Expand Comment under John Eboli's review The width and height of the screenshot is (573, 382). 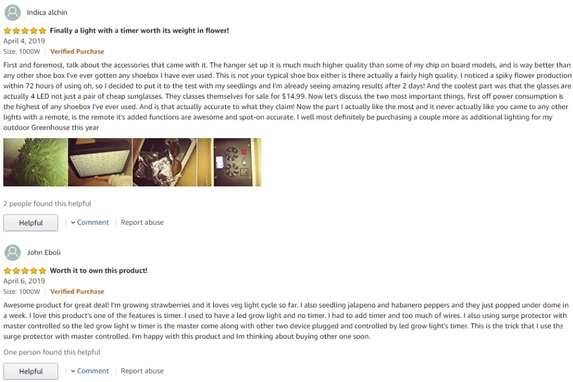pyautogui.click(x=93, y=371)
